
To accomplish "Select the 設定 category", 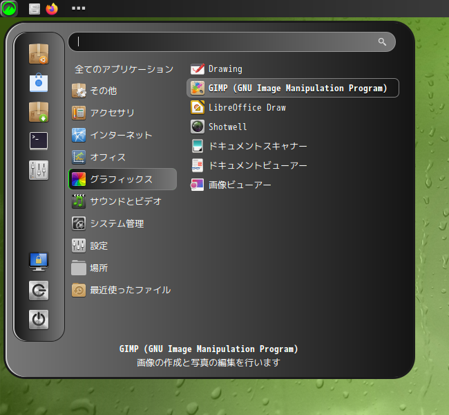I will point(122,246).
